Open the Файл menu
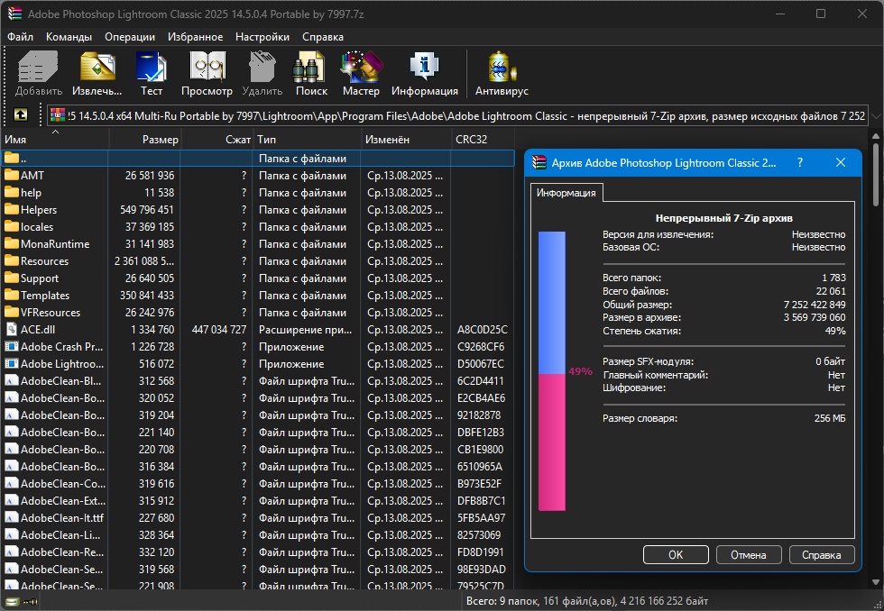 click(x=20, y=37)
